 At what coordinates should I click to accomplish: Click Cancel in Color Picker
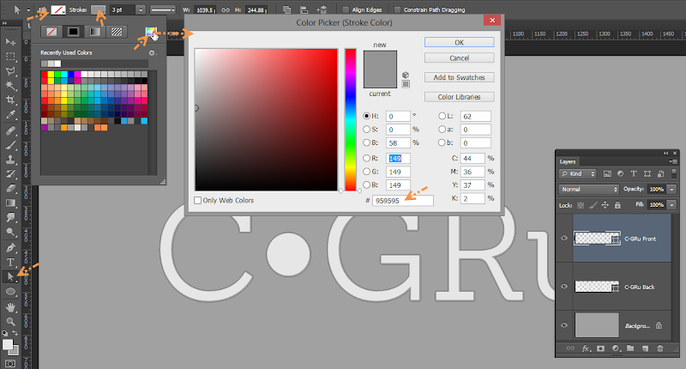pyautogui.click(x=459, y=57)
